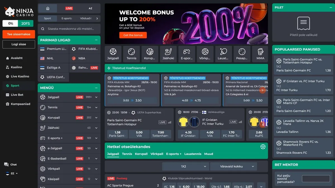335x188 pixels.
Task: Select boosted odds 4.75 Viik & jah
Action: click(x=192, y=100)
